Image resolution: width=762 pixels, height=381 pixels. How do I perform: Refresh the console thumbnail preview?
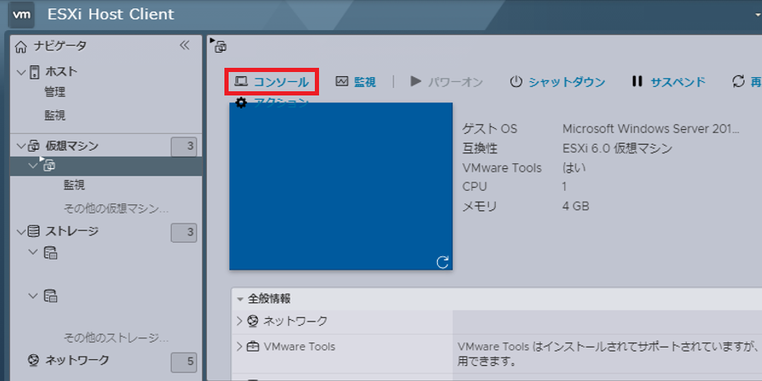click(x=442, y=262)
